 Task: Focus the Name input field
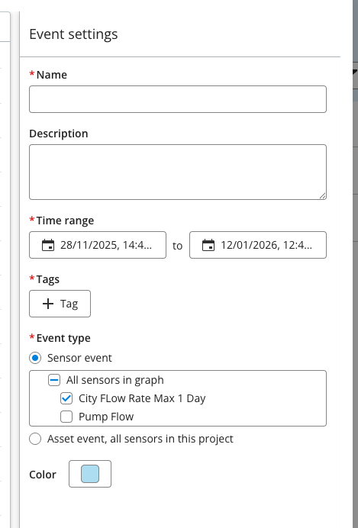tap(178, 99)
